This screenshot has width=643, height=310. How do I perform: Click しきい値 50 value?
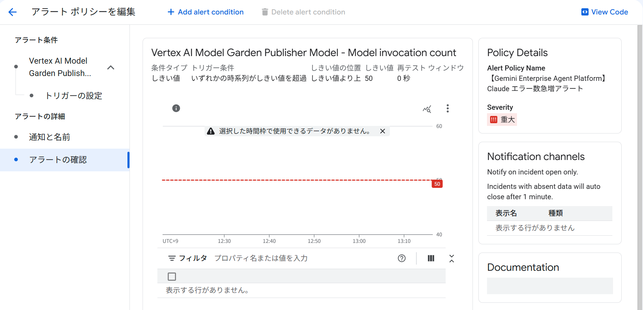[x=369, y=78]
